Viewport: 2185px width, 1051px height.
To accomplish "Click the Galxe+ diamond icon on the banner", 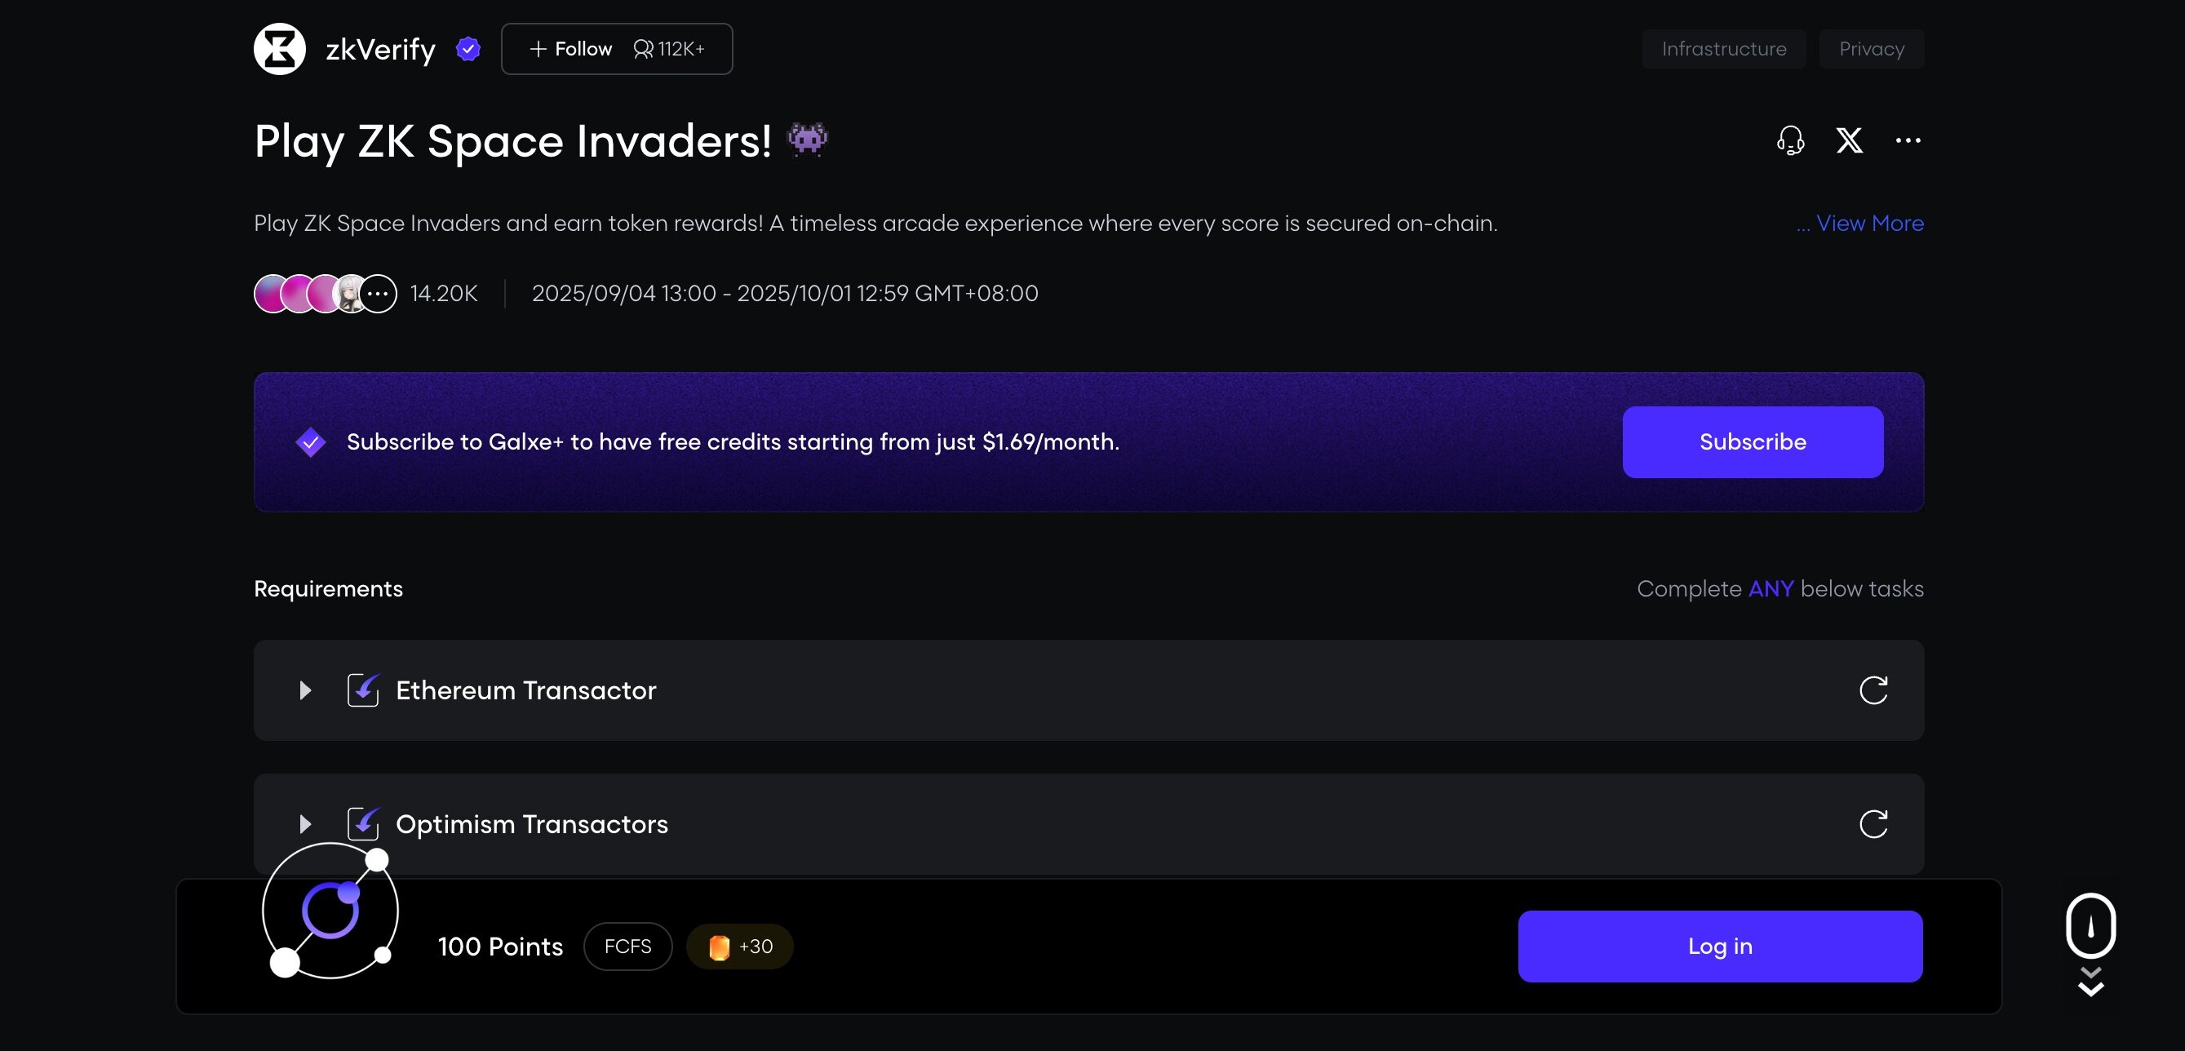I will 310,441.
